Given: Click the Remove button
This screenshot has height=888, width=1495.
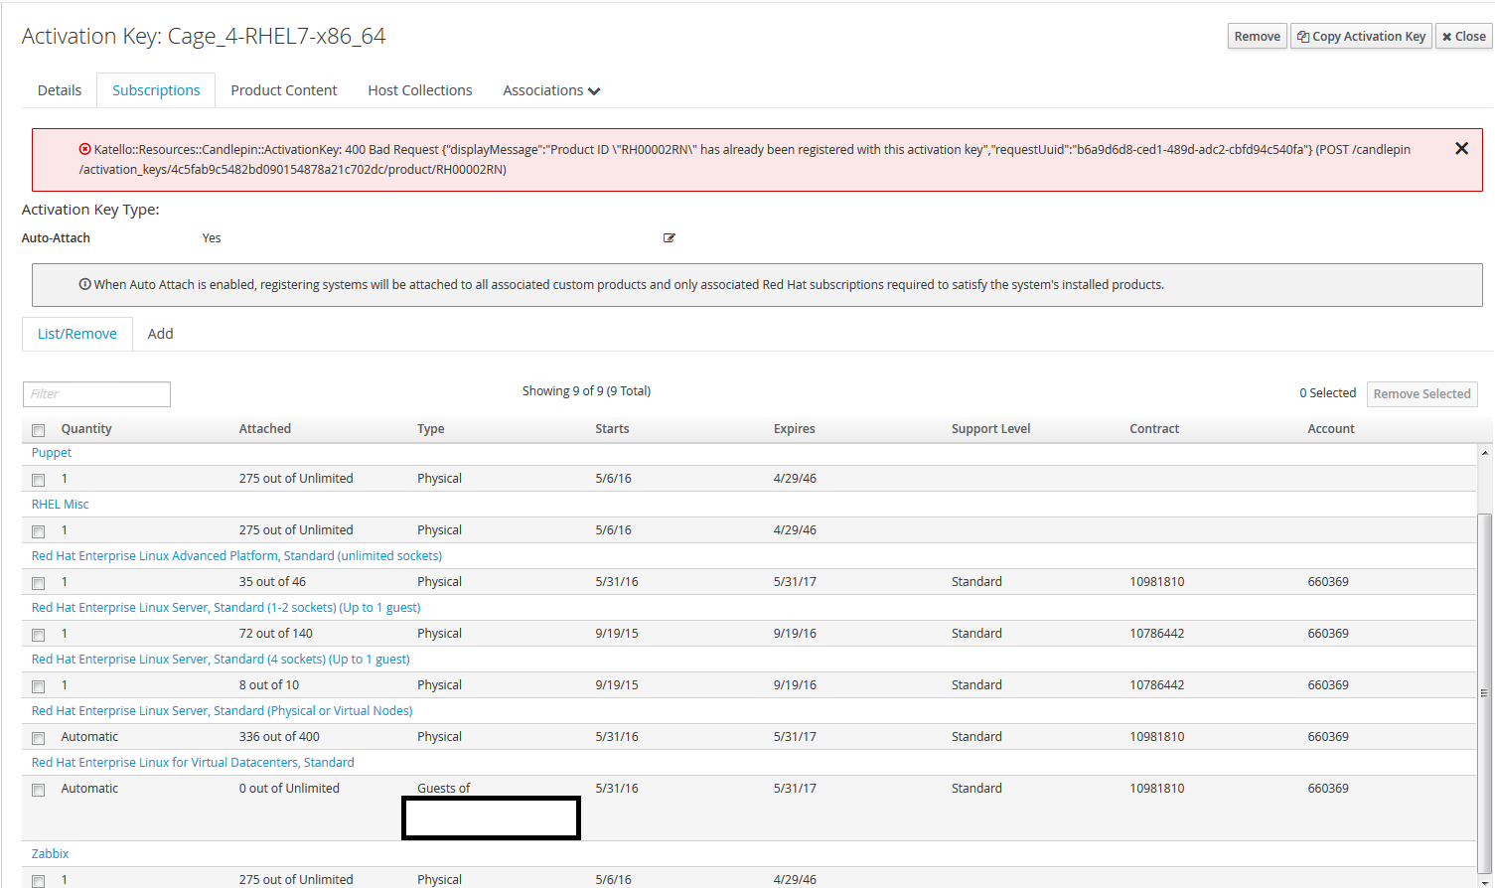Looking at the screenshot, I should pos(1258,36).
